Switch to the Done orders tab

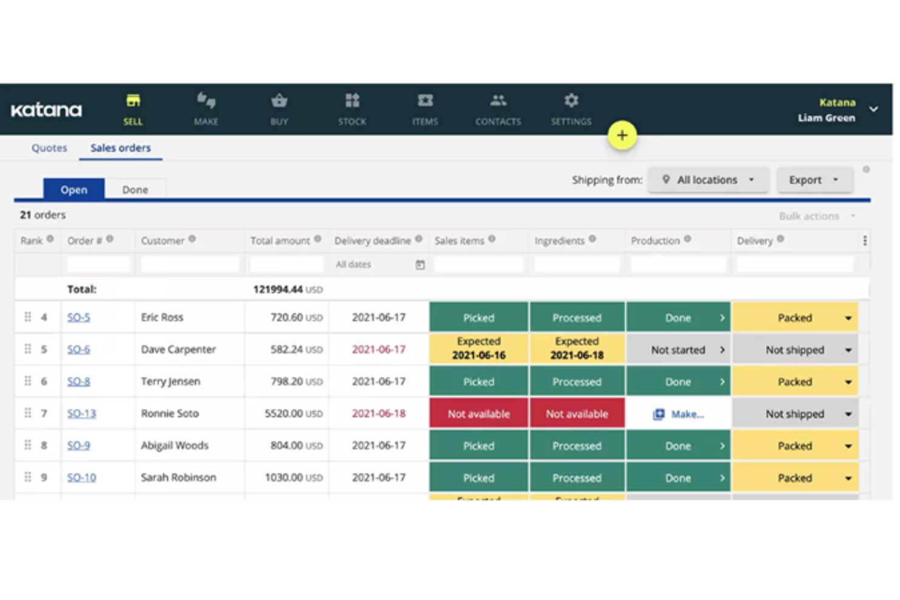[x=135, y=189]
